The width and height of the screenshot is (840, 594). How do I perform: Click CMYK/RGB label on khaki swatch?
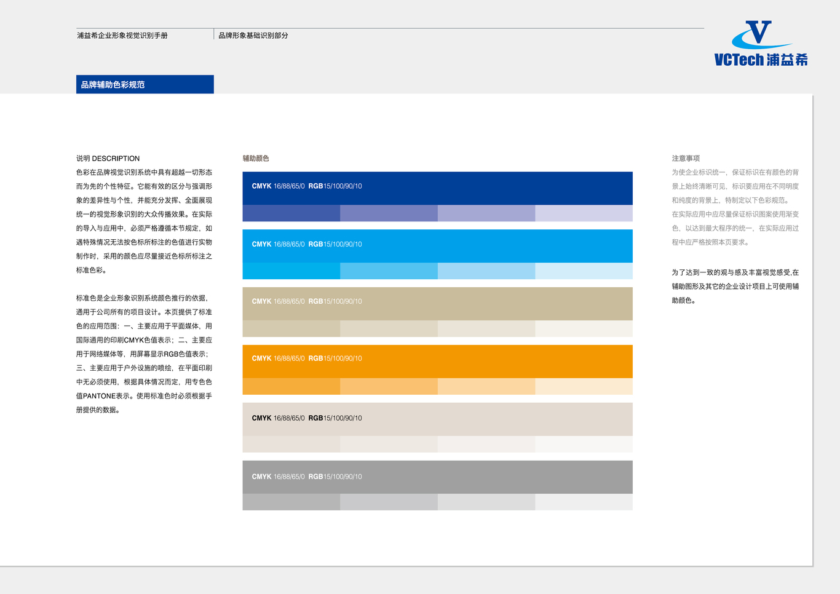[x=307, y=301]
